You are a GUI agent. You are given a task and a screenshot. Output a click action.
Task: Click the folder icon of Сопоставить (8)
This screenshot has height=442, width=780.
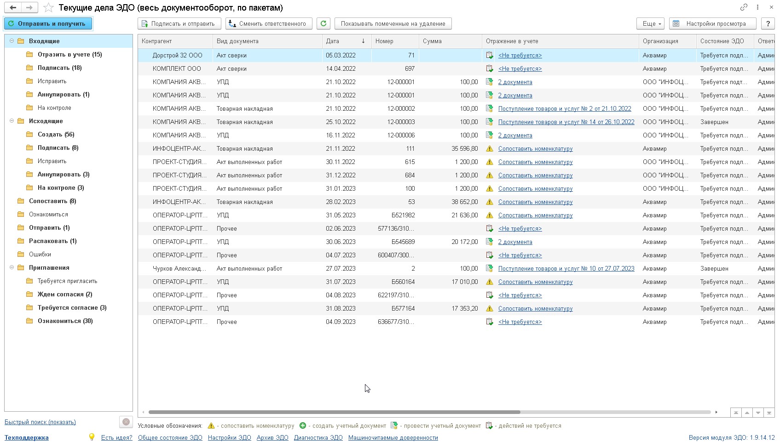(x=21, y=201)
